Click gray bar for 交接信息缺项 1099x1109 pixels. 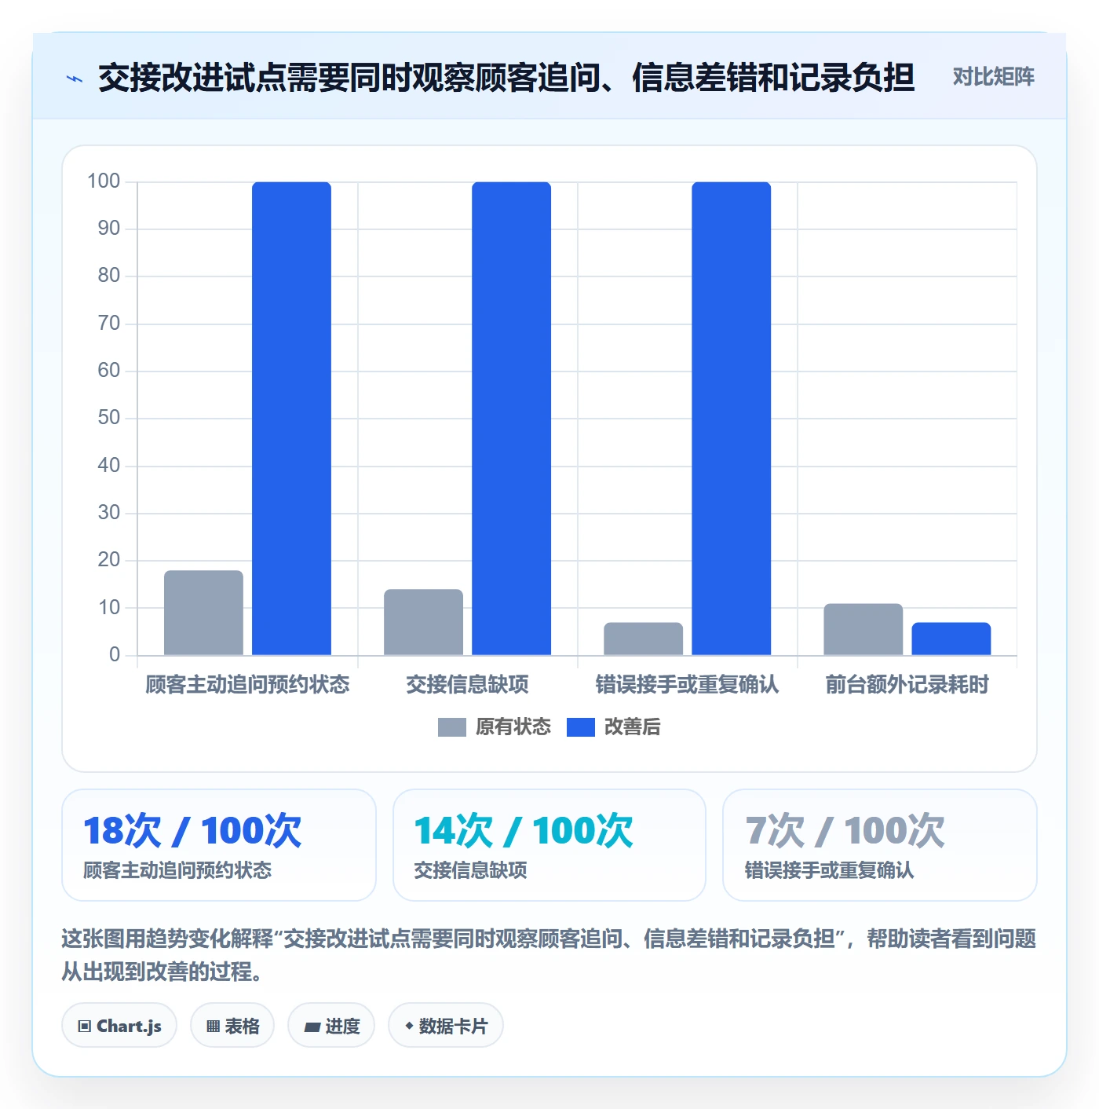click(x=423, y=622)
